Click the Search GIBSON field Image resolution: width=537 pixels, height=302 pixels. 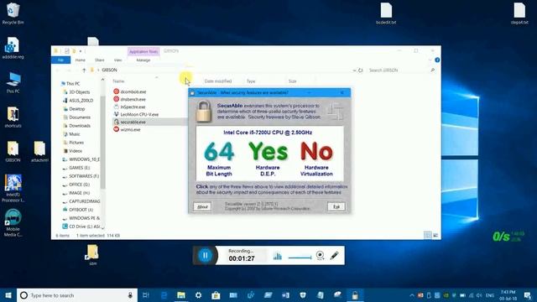coord(401,70)
